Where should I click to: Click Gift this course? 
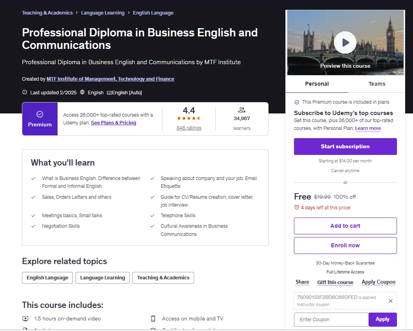335,282
